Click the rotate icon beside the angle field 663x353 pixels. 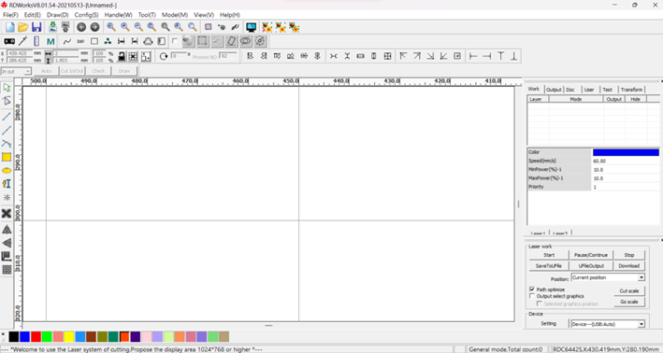coord(164,57)
